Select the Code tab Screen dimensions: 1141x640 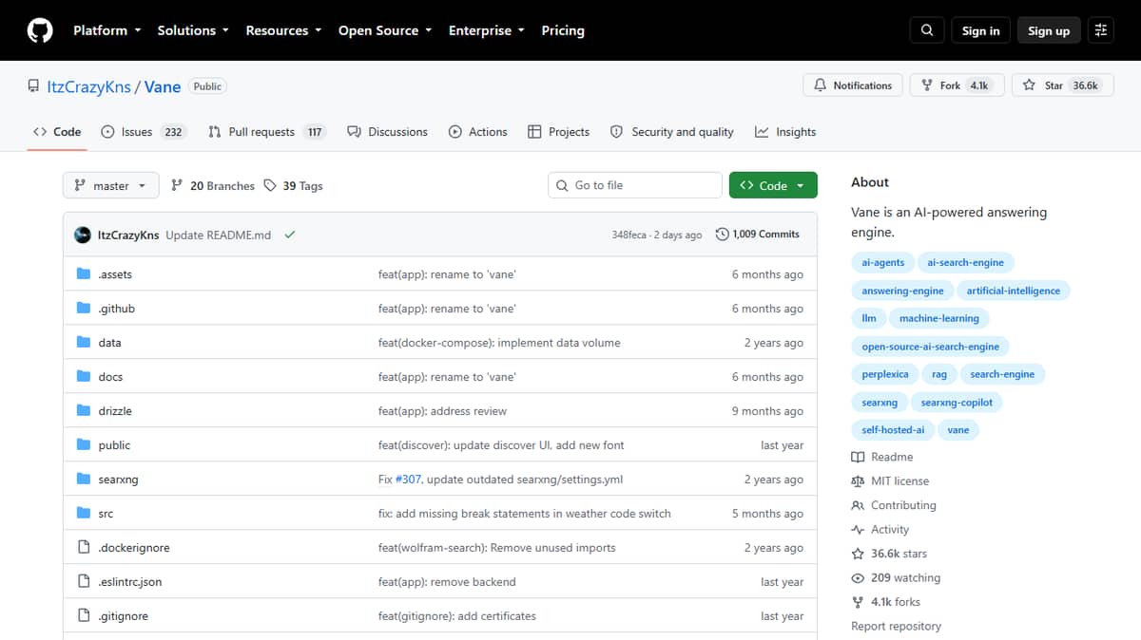click(x=57, y=132)
